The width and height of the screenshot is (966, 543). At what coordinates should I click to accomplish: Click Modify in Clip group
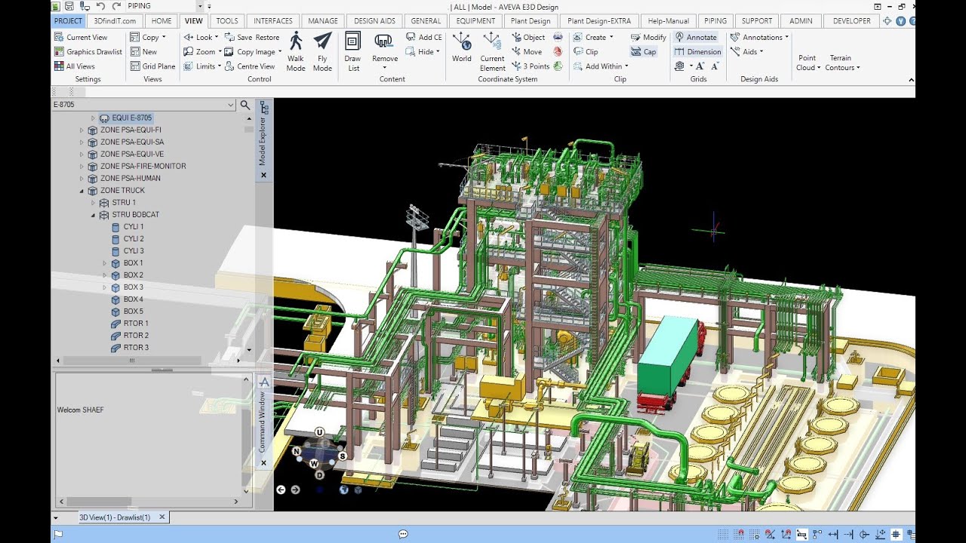[649, 37]
